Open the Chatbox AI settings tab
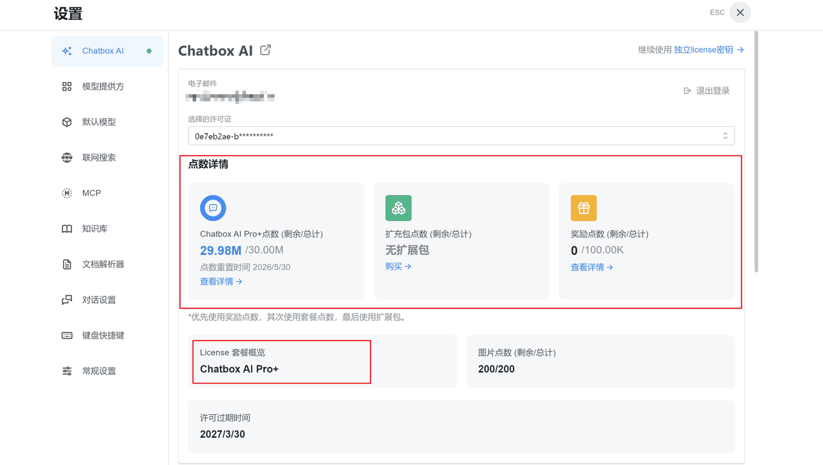 point(107,51)
